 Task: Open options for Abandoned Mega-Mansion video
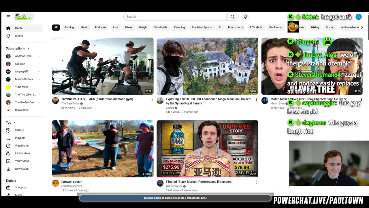point(257,99)
